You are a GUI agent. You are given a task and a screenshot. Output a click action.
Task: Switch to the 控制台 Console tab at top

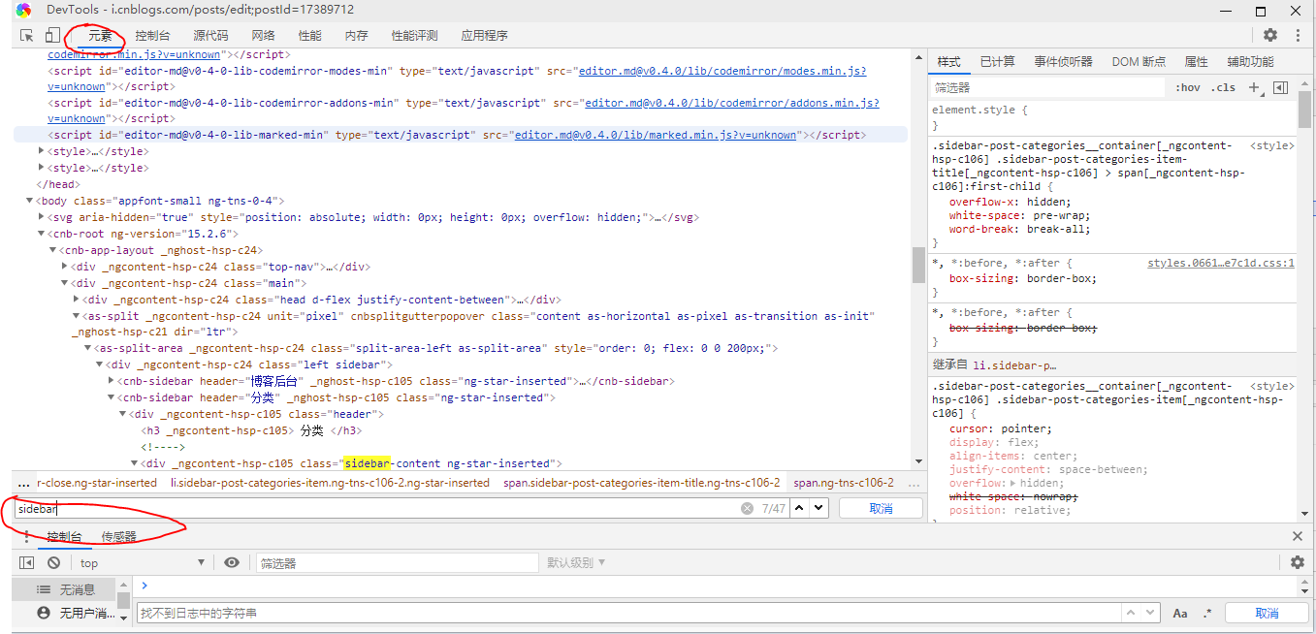(153, 35)
